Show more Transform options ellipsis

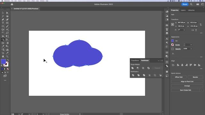[201, 33]
